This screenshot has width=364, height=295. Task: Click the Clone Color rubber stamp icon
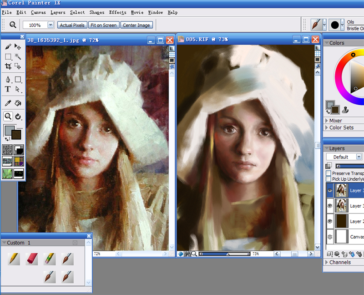[345, 110]
